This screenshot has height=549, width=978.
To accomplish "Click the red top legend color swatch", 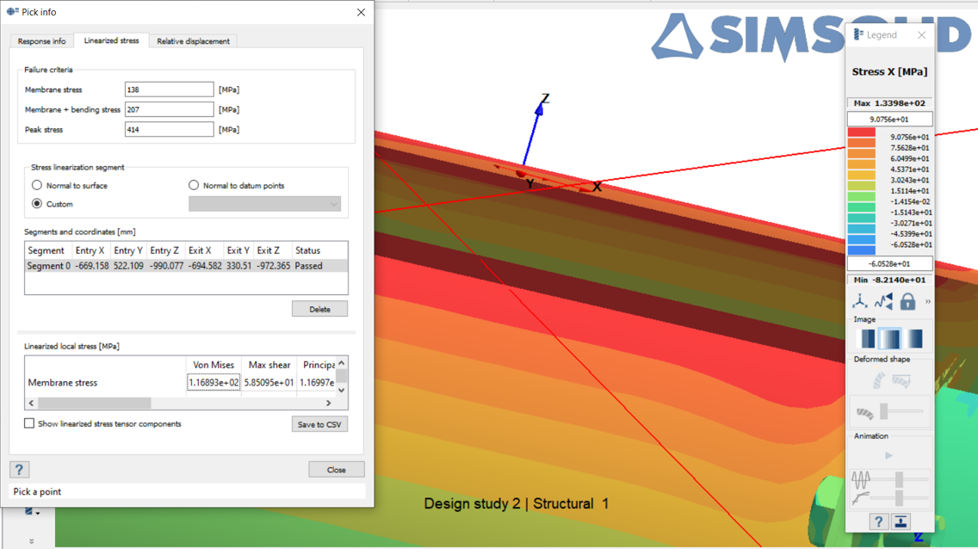I will [x=861, y=133].
